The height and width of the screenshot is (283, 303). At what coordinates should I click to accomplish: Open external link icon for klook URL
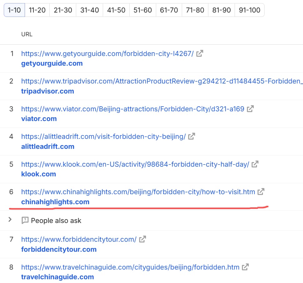[x=255, y=164]
